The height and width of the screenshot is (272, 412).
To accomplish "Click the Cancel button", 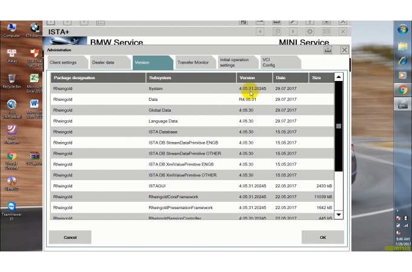I will point(70,237).
